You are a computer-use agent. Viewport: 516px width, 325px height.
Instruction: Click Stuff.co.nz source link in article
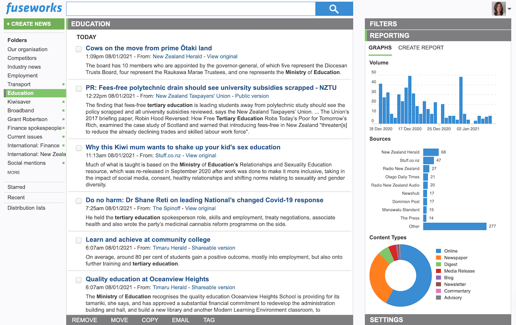coord(168,156)
